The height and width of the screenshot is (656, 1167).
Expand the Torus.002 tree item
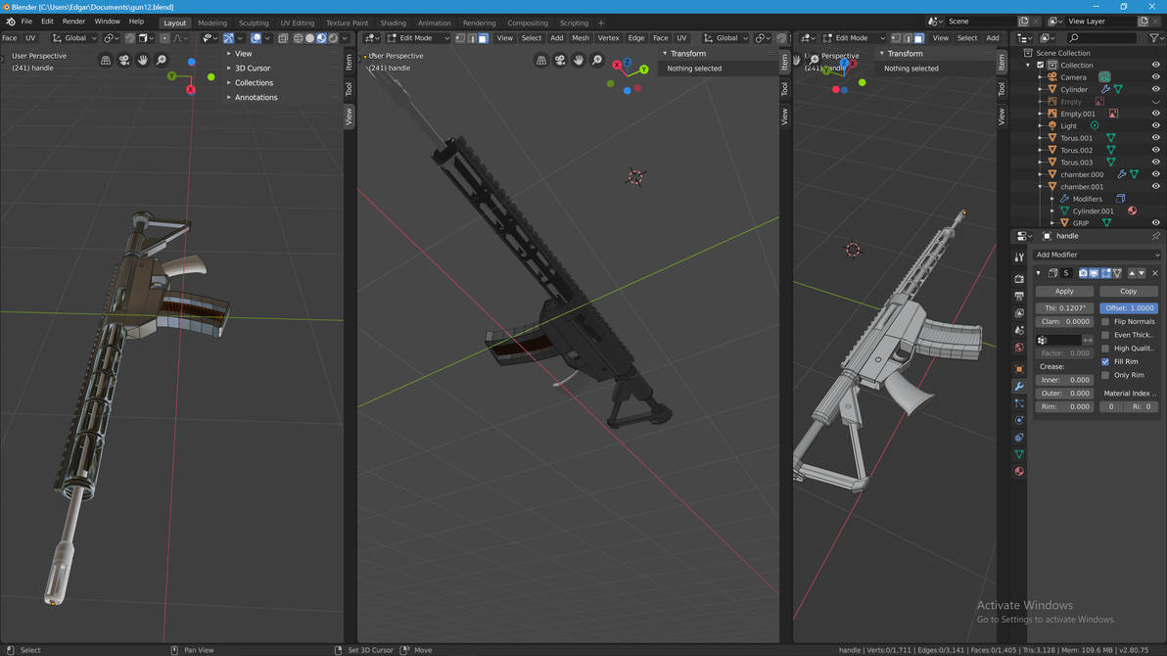tap(1041, 150)
